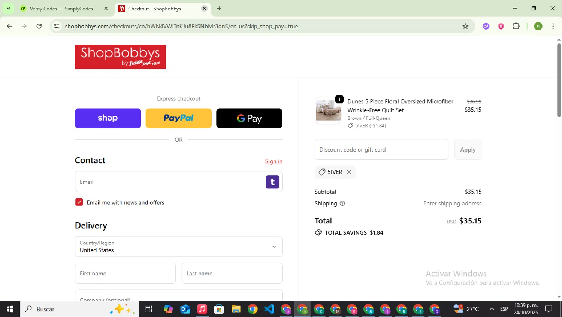Viewport: 562px width, 317px height.
Task: Pay with the Shop Pay express button
Action: tap(108, 118)
